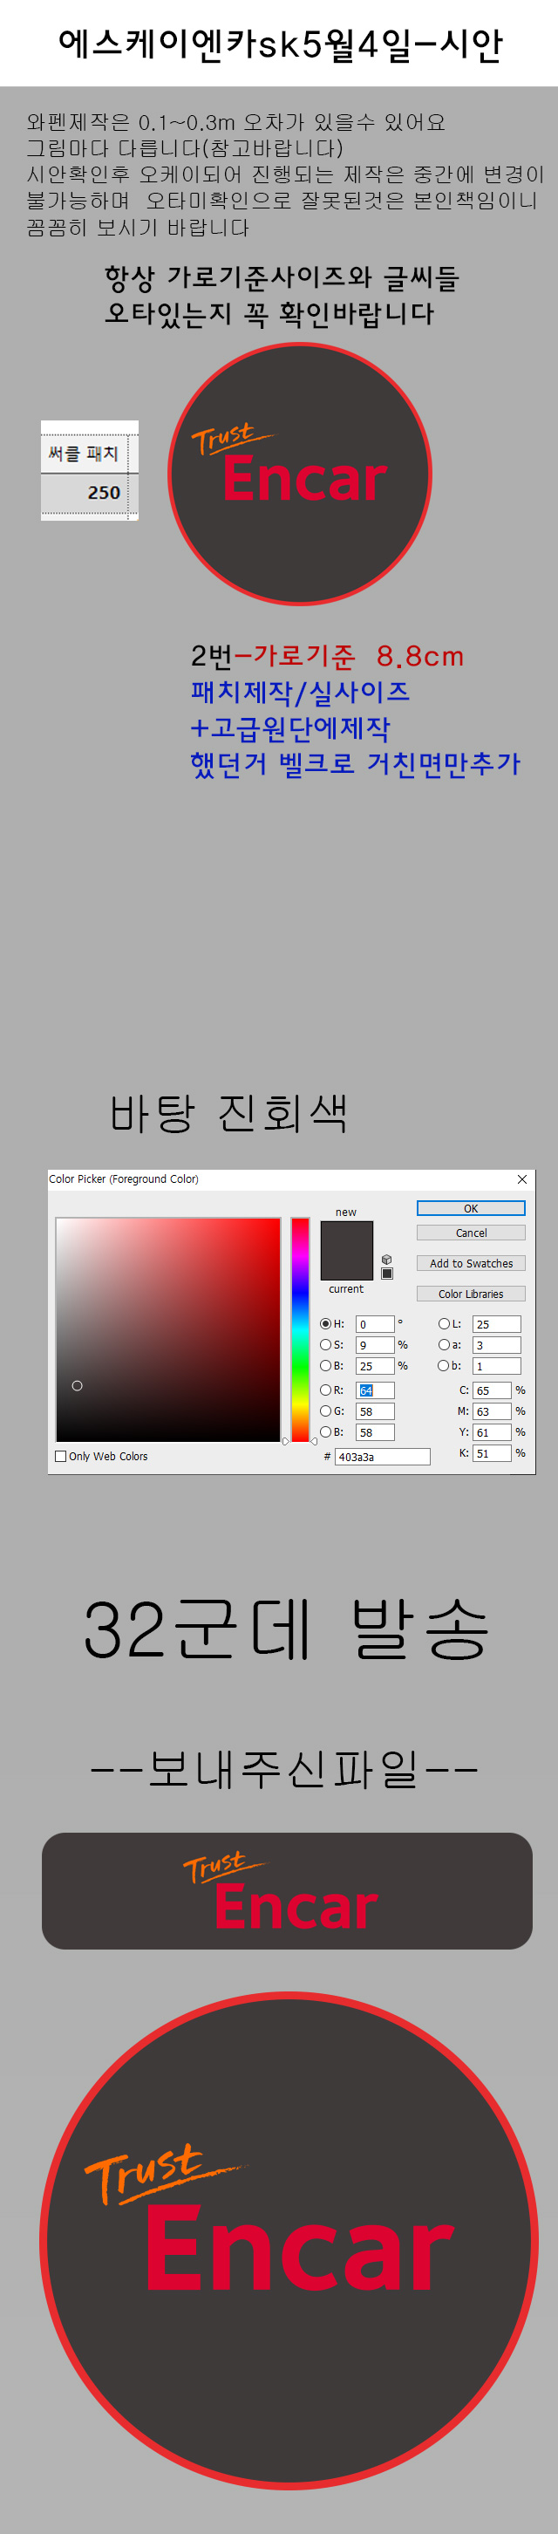Click the rounded rectangle Encar logo banner

(x=287, y=1890)
